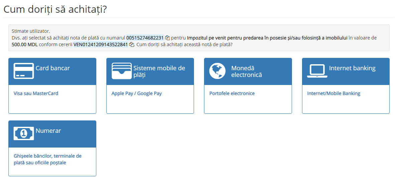Click the cash banknote icon
395x186 pixels.
(24, 133)
